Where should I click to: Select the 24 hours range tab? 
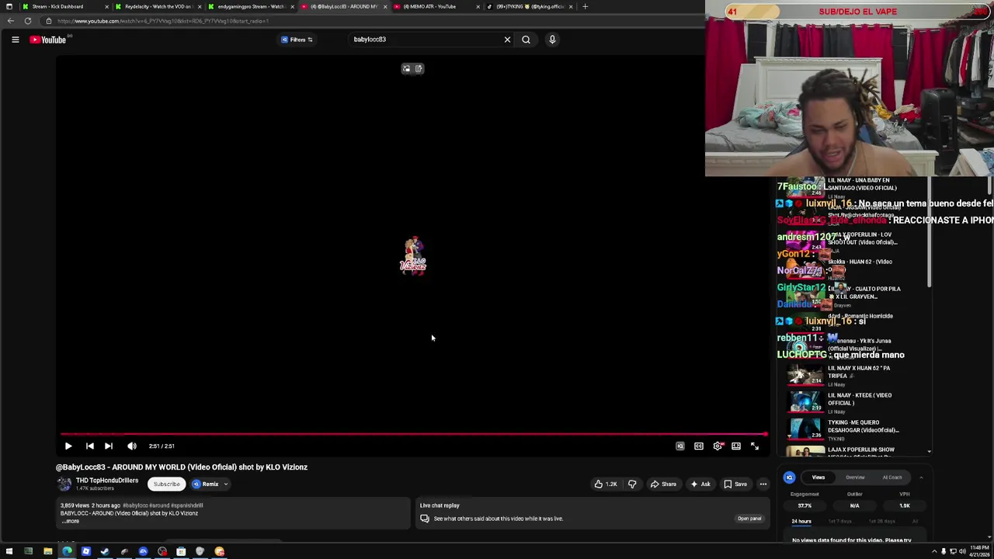click(801, 521)
